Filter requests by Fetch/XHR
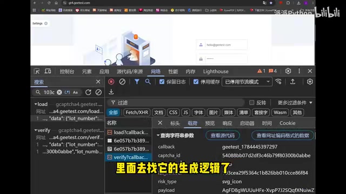 point(137,113)
